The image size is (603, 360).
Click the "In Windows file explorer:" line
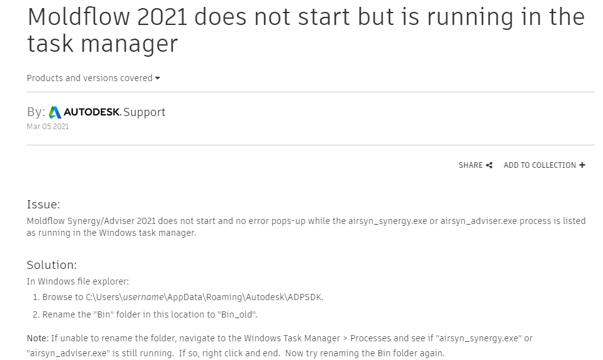tap(77, 282)
